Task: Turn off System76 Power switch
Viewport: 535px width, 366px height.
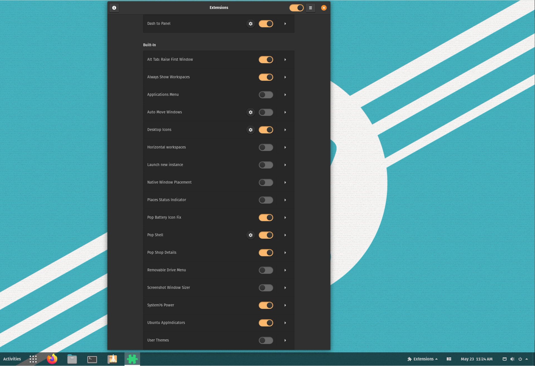Action: pos(266,305)
